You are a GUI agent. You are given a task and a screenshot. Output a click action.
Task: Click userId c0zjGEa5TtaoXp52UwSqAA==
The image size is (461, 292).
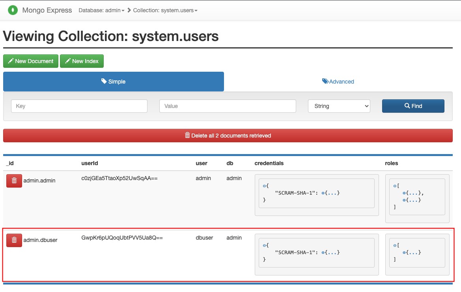pos(119,178)
